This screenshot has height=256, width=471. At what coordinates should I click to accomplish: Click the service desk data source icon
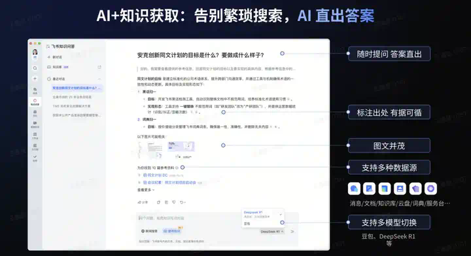point(430,189)
